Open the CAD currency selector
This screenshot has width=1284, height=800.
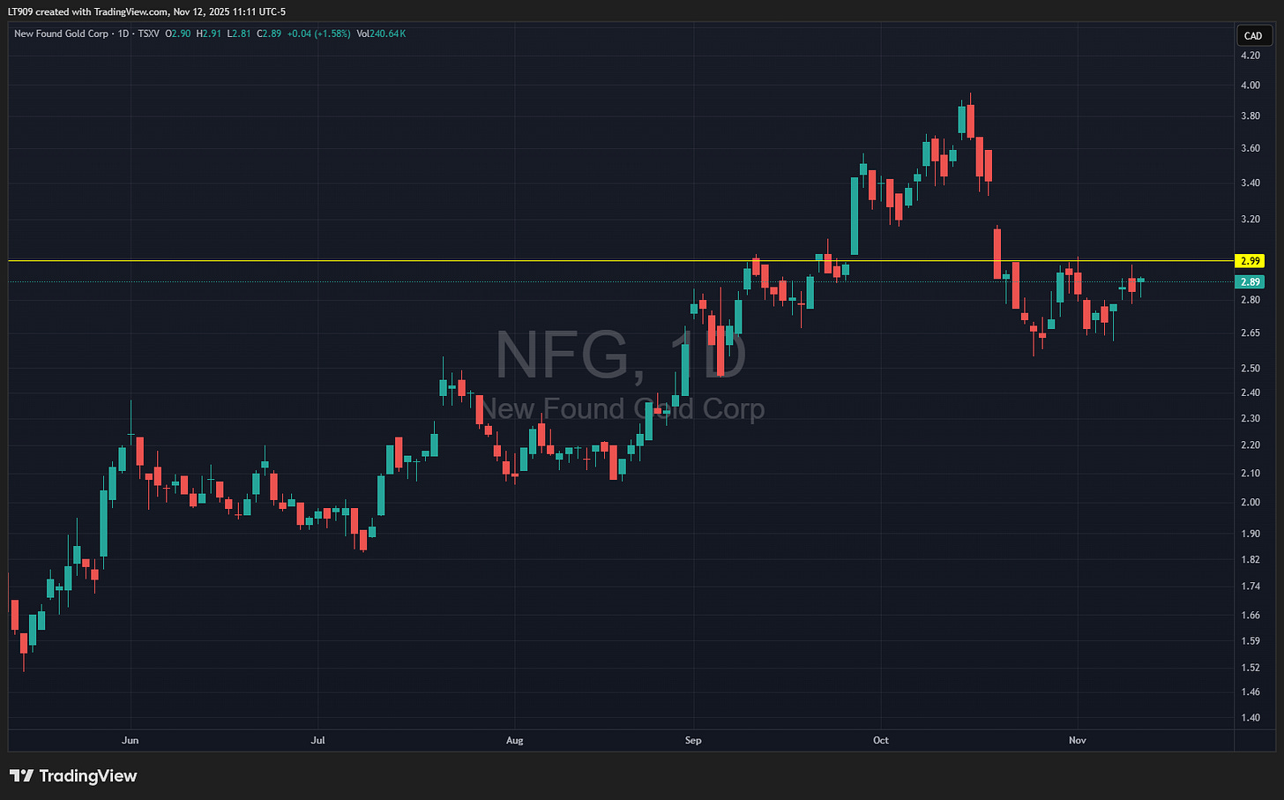click(1253, 36)
